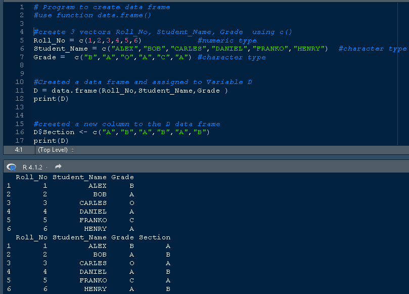This screenshot has height=294, width=409.
Task: Click the D$Section assignment code line
Action: 121,132
